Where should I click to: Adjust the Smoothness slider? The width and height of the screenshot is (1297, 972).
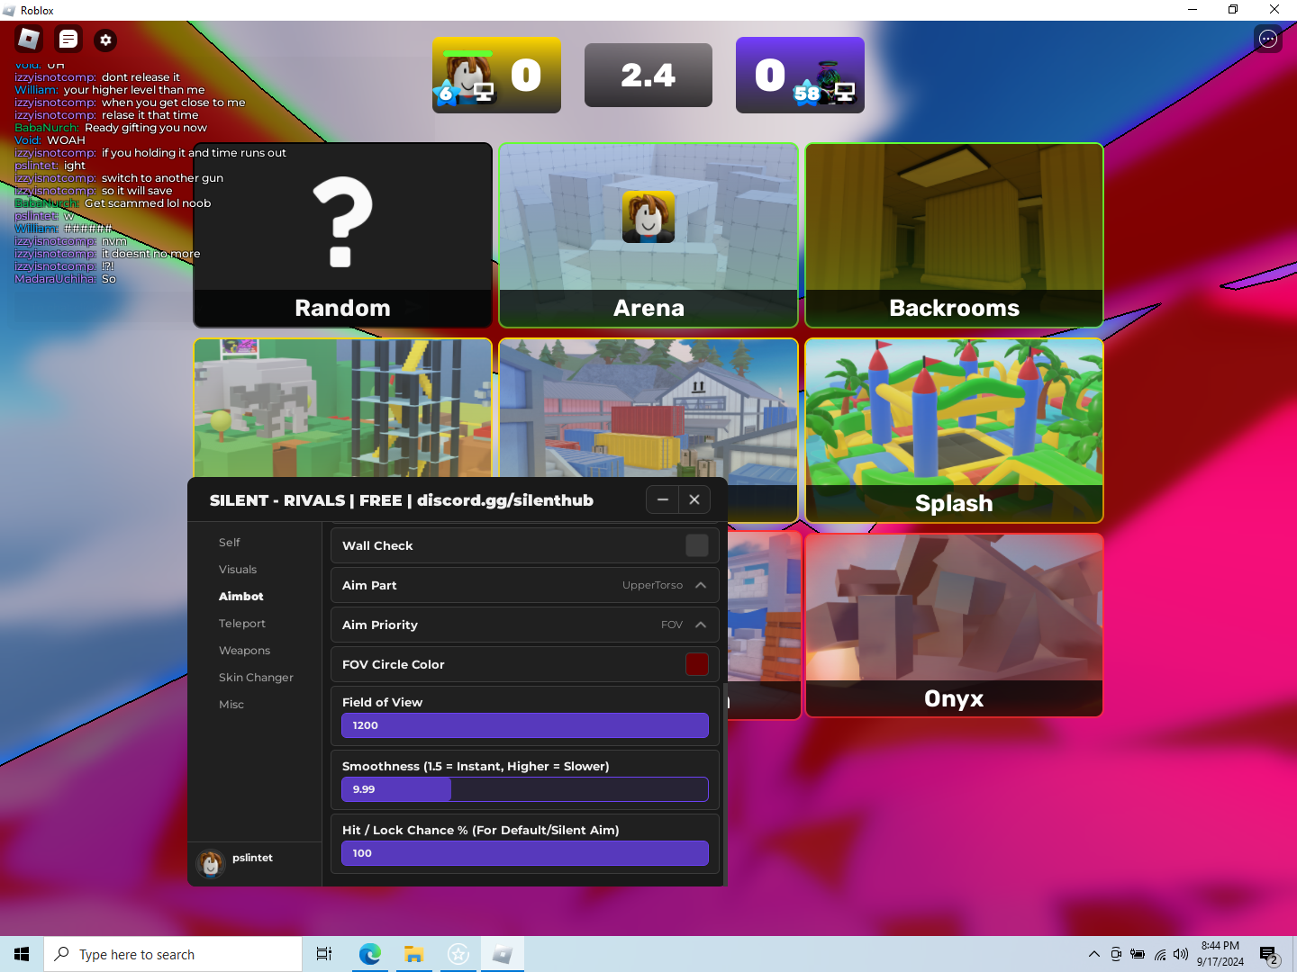tap(525, 789)
